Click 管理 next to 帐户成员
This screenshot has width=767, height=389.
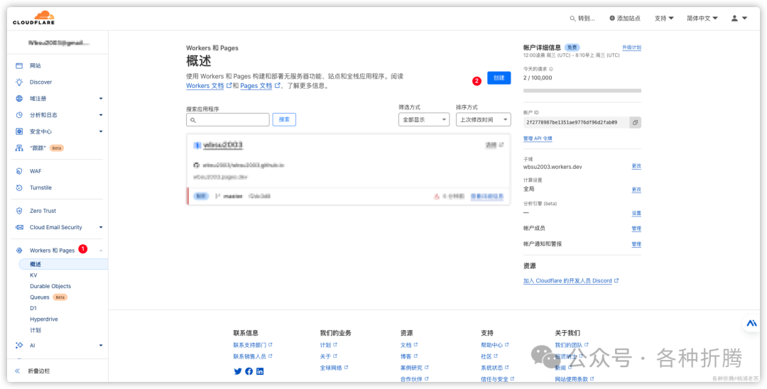coord(636,229)
